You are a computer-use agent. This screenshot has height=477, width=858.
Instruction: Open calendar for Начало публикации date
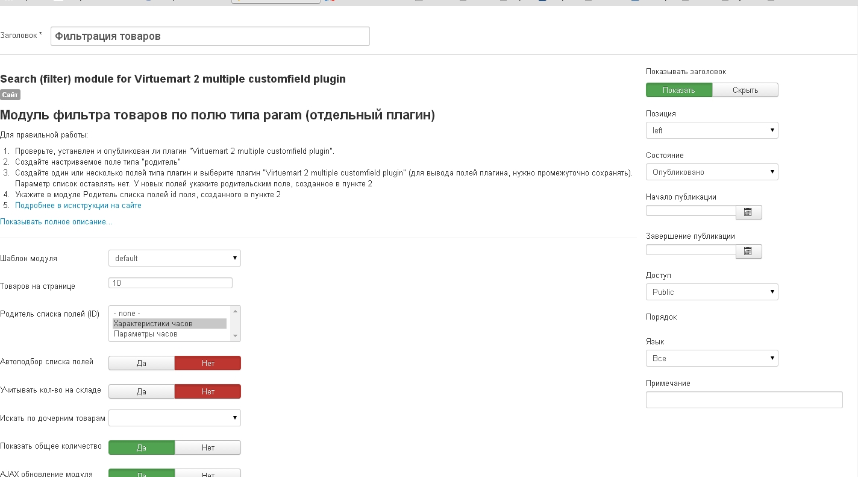point(748,212)
